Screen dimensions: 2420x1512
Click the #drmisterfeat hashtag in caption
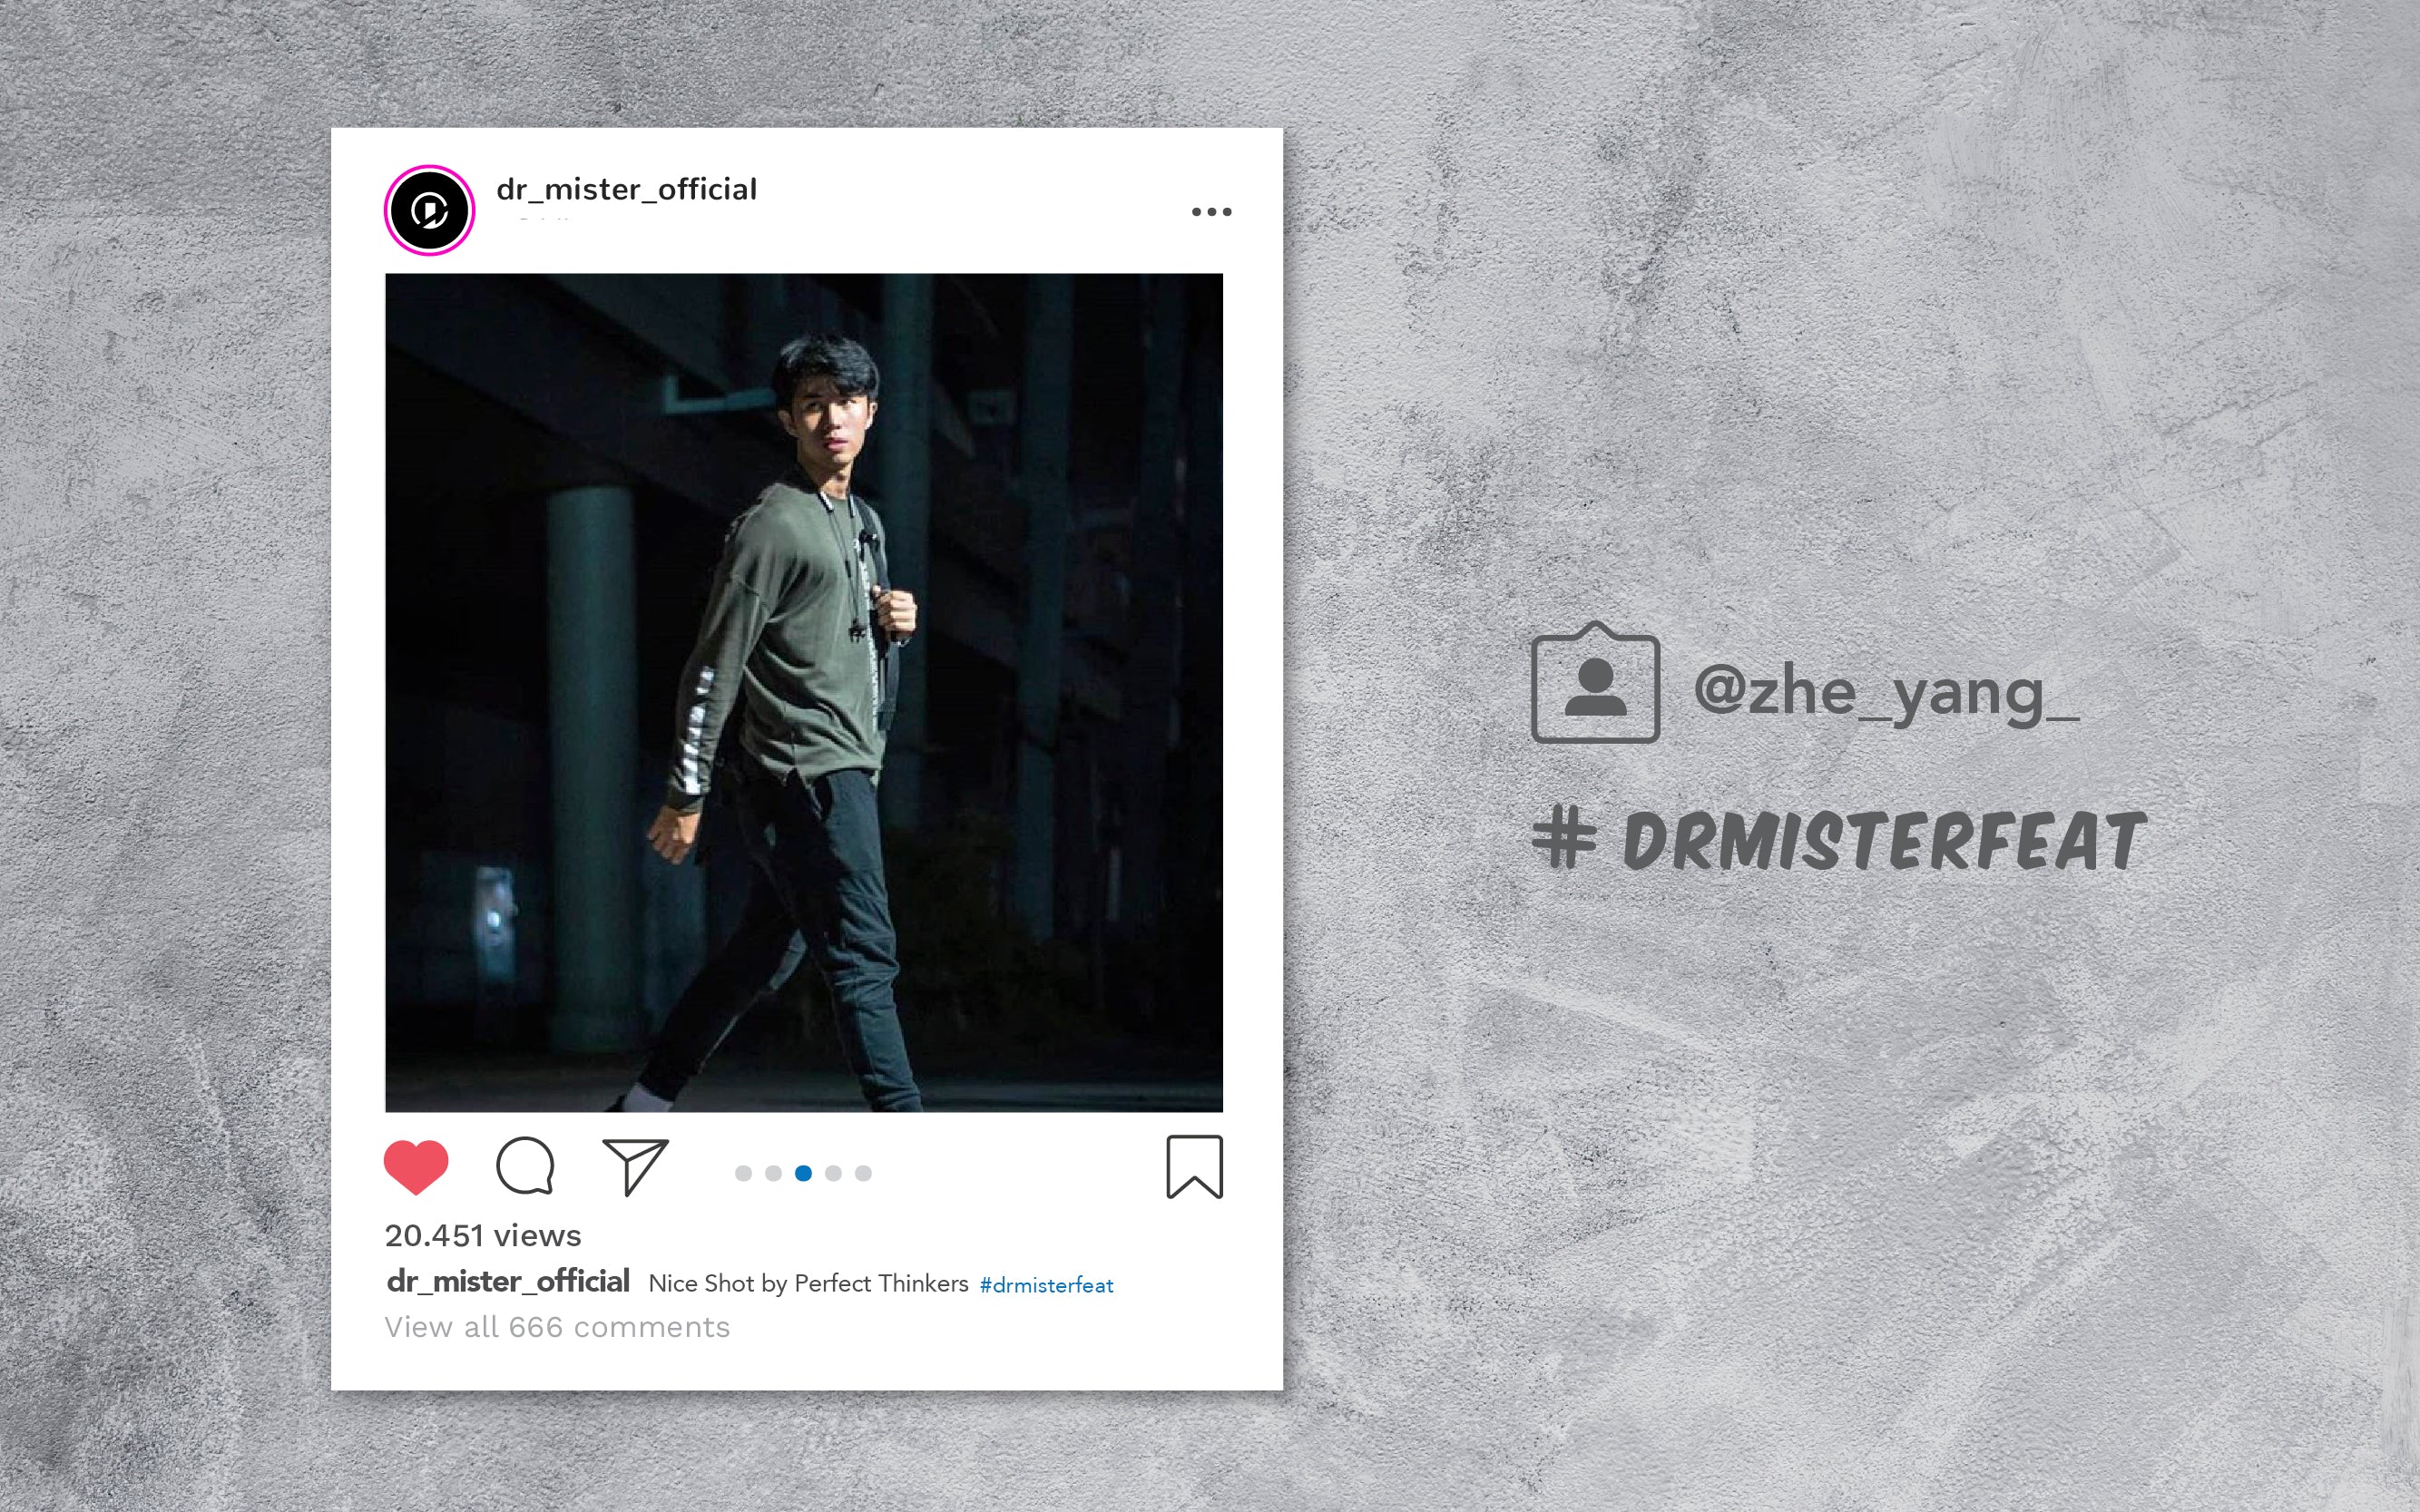1046,1285
